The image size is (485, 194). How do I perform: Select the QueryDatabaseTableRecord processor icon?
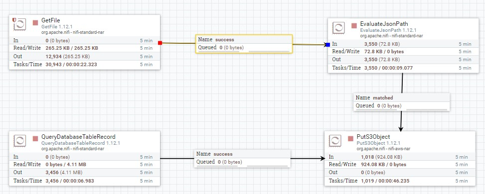click(20, 141)
